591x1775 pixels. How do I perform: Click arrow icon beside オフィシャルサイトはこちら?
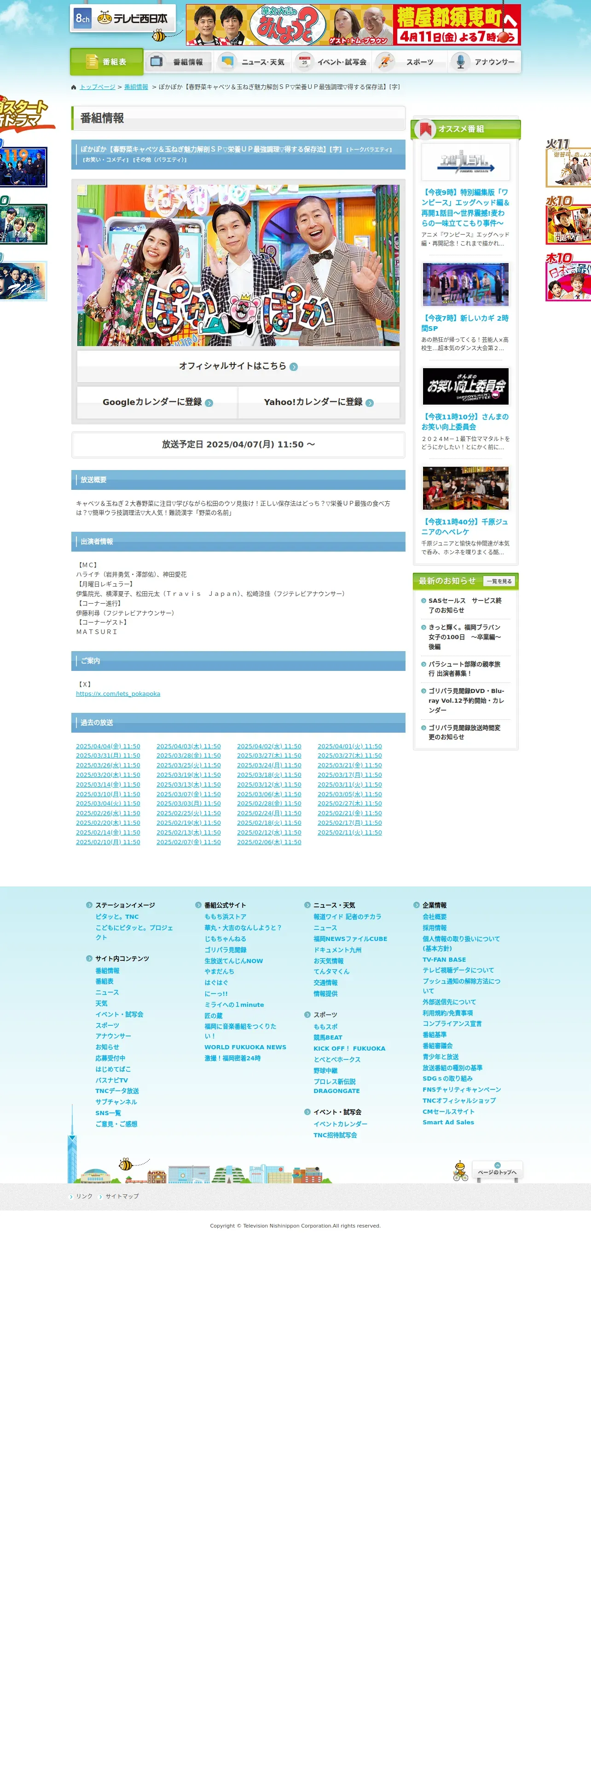[294, 367]
